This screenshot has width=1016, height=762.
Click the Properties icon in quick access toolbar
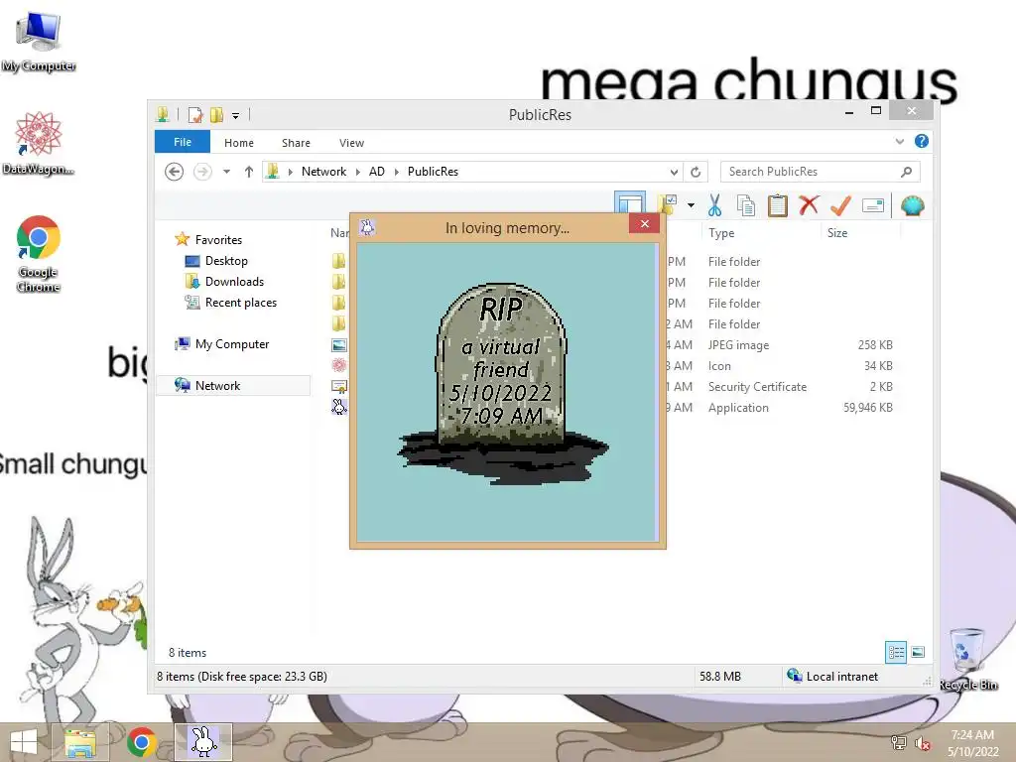pos(195,115)
